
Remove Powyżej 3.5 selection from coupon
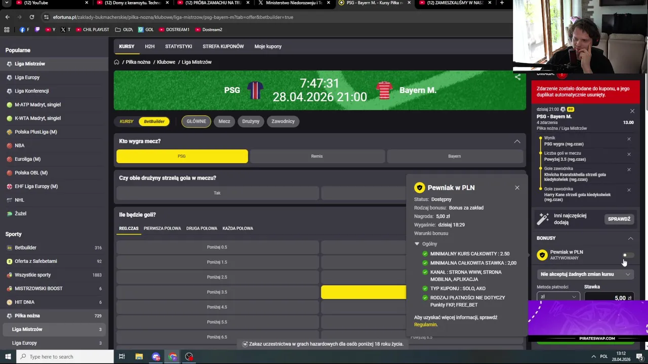pos(629,154)
